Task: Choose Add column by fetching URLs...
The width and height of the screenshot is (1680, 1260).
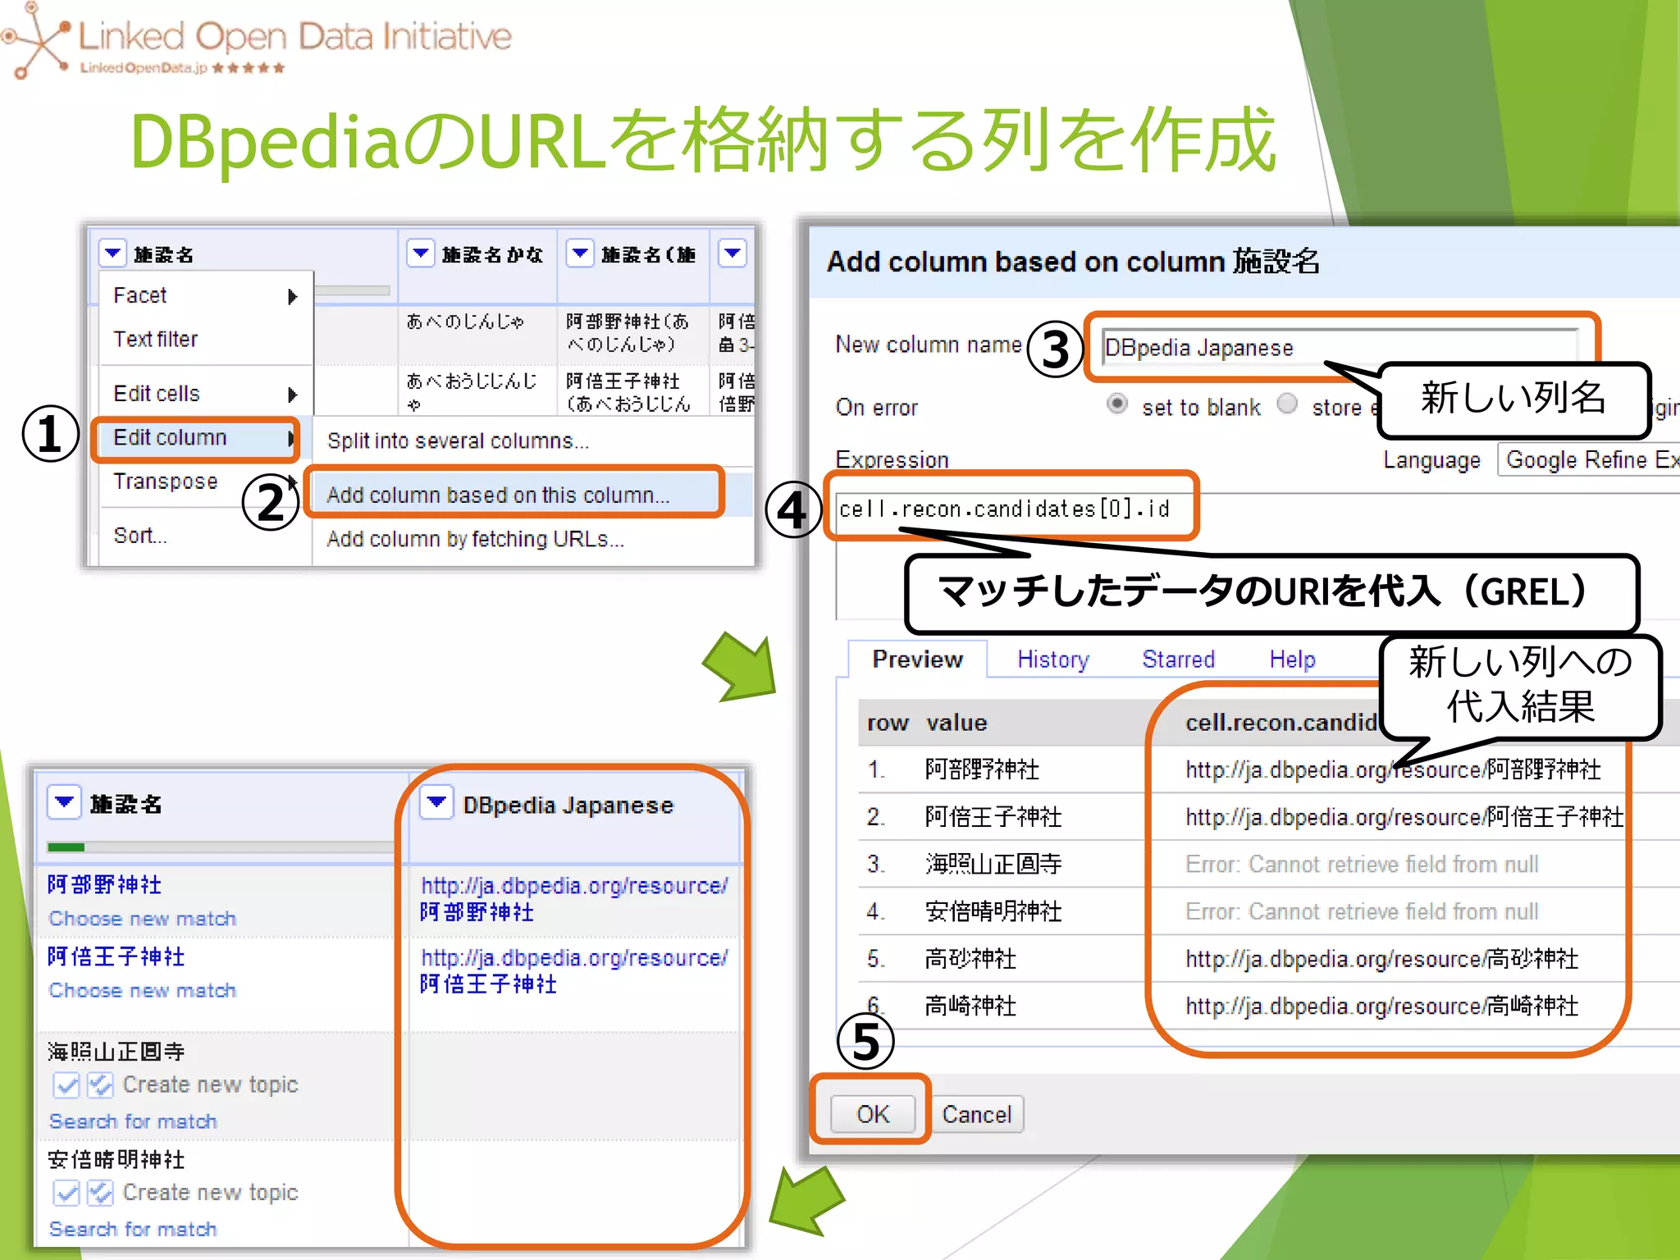Action: coord(475,539)
